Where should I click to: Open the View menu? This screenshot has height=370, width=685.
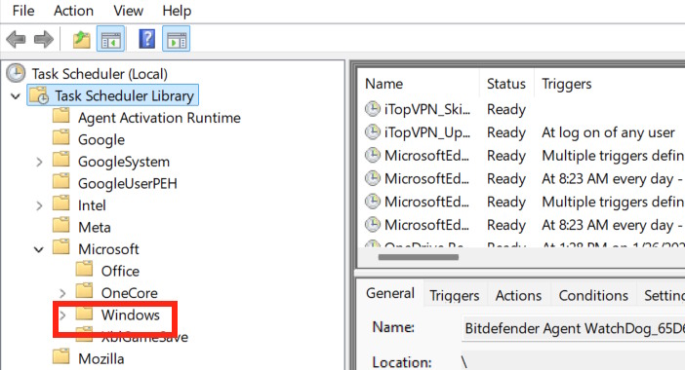(x=128, y=11)
